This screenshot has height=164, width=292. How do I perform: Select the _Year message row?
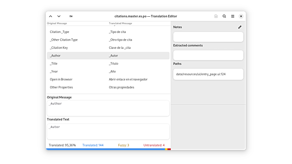[x=108, y=71]
